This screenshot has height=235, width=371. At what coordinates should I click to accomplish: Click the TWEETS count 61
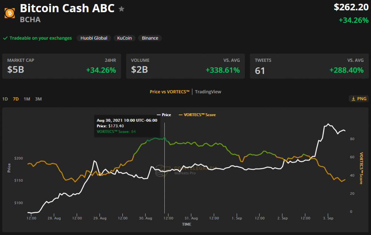tap(260, 71)
